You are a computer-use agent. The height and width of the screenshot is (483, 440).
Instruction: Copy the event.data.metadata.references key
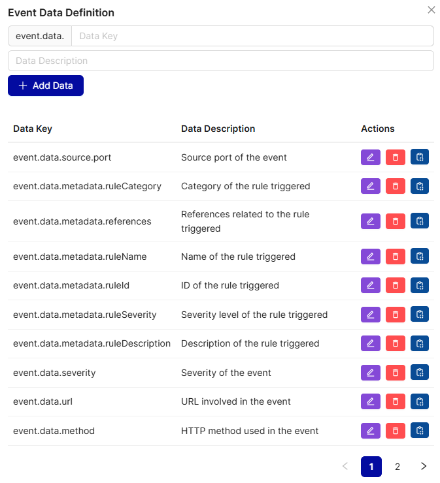[420, 221]
